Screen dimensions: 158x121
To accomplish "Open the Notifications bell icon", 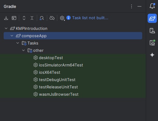I will click(152, 6).
